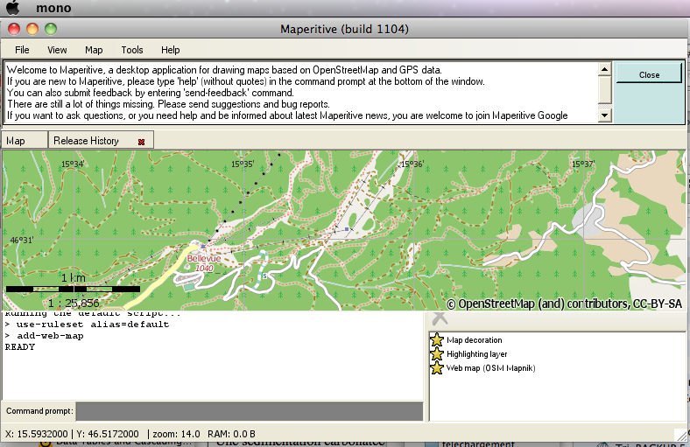Screen dimensions: 690x447
Task: Click the welcome message scroll down arrow
Action: [x=603, y=115]
